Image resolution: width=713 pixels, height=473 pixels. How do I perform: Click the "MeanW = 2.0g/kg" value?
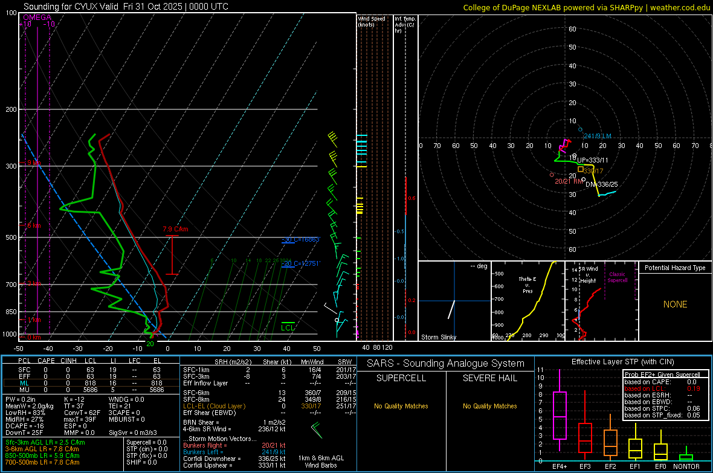[30, 406]
